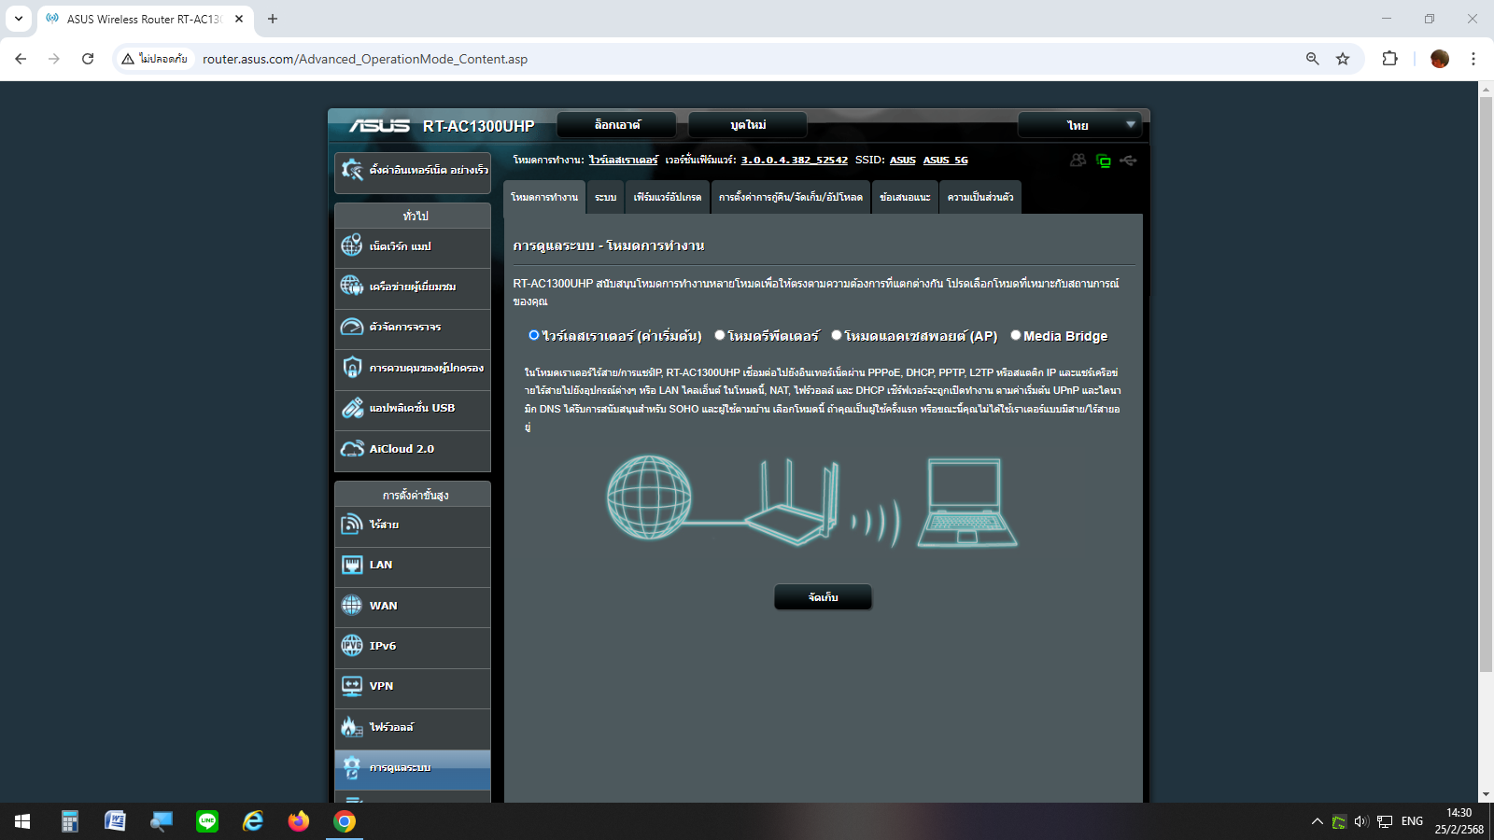The image size is (1494, 840).
Task: Show hidden system tray icons chevron
Action: click(1317, 821)
